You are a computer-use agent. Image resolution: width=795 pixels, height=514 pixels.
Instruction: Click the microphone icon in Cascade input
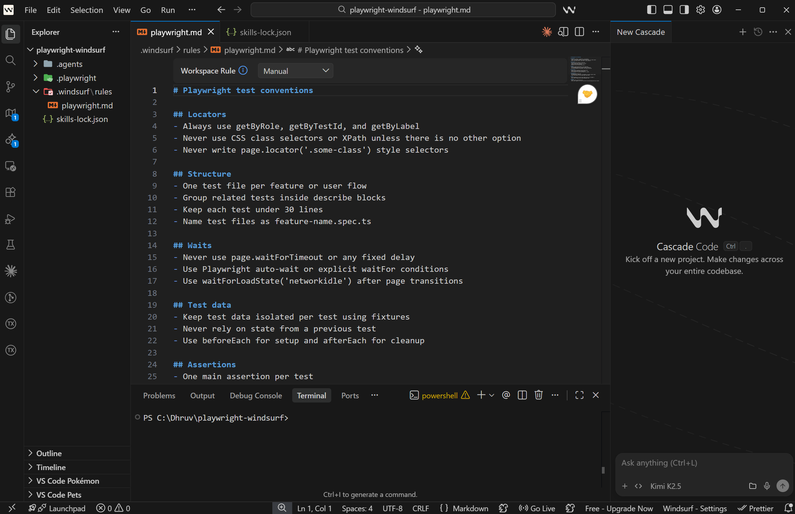(767, 486)
